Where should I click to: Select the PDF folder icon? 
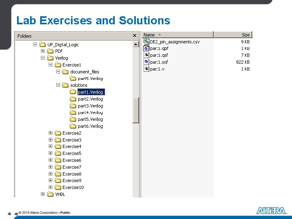[50, 51]
